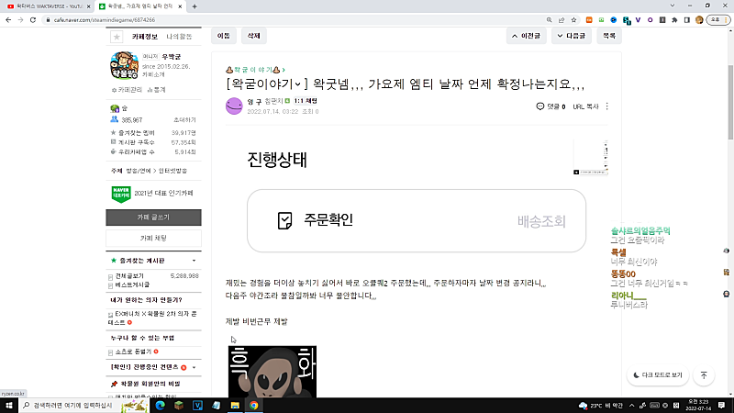Click the 삭제 delete button
The image size is (734, 413).
point(254,36)
